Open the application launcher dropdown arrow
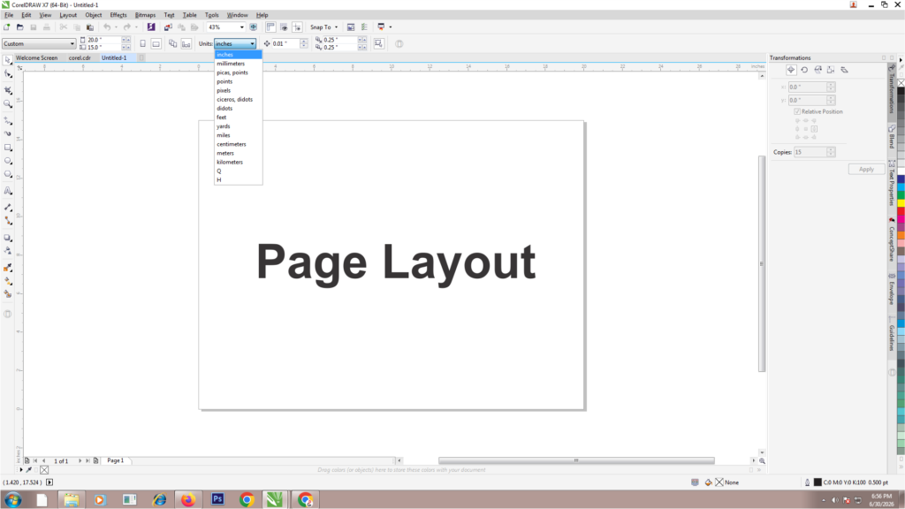This screenshot has height=509, width=905. pyautogui.click(x=390, y=27)
